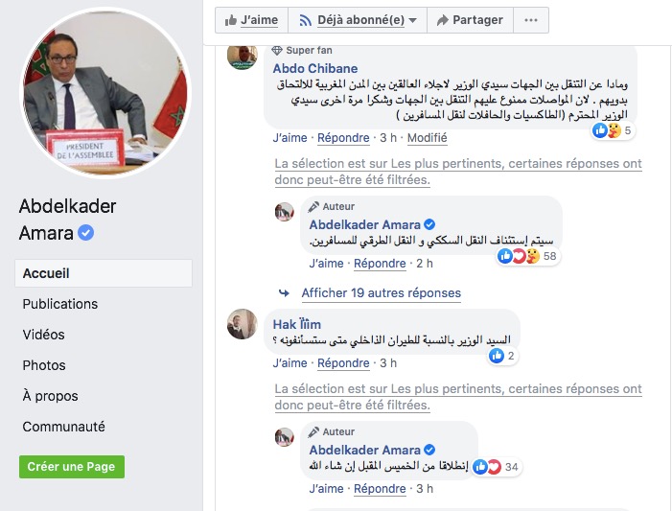Viewport: 672px width, 511px height.
Task: View reactions on Abdo Chibane's comment
Action: pos(614,130)
